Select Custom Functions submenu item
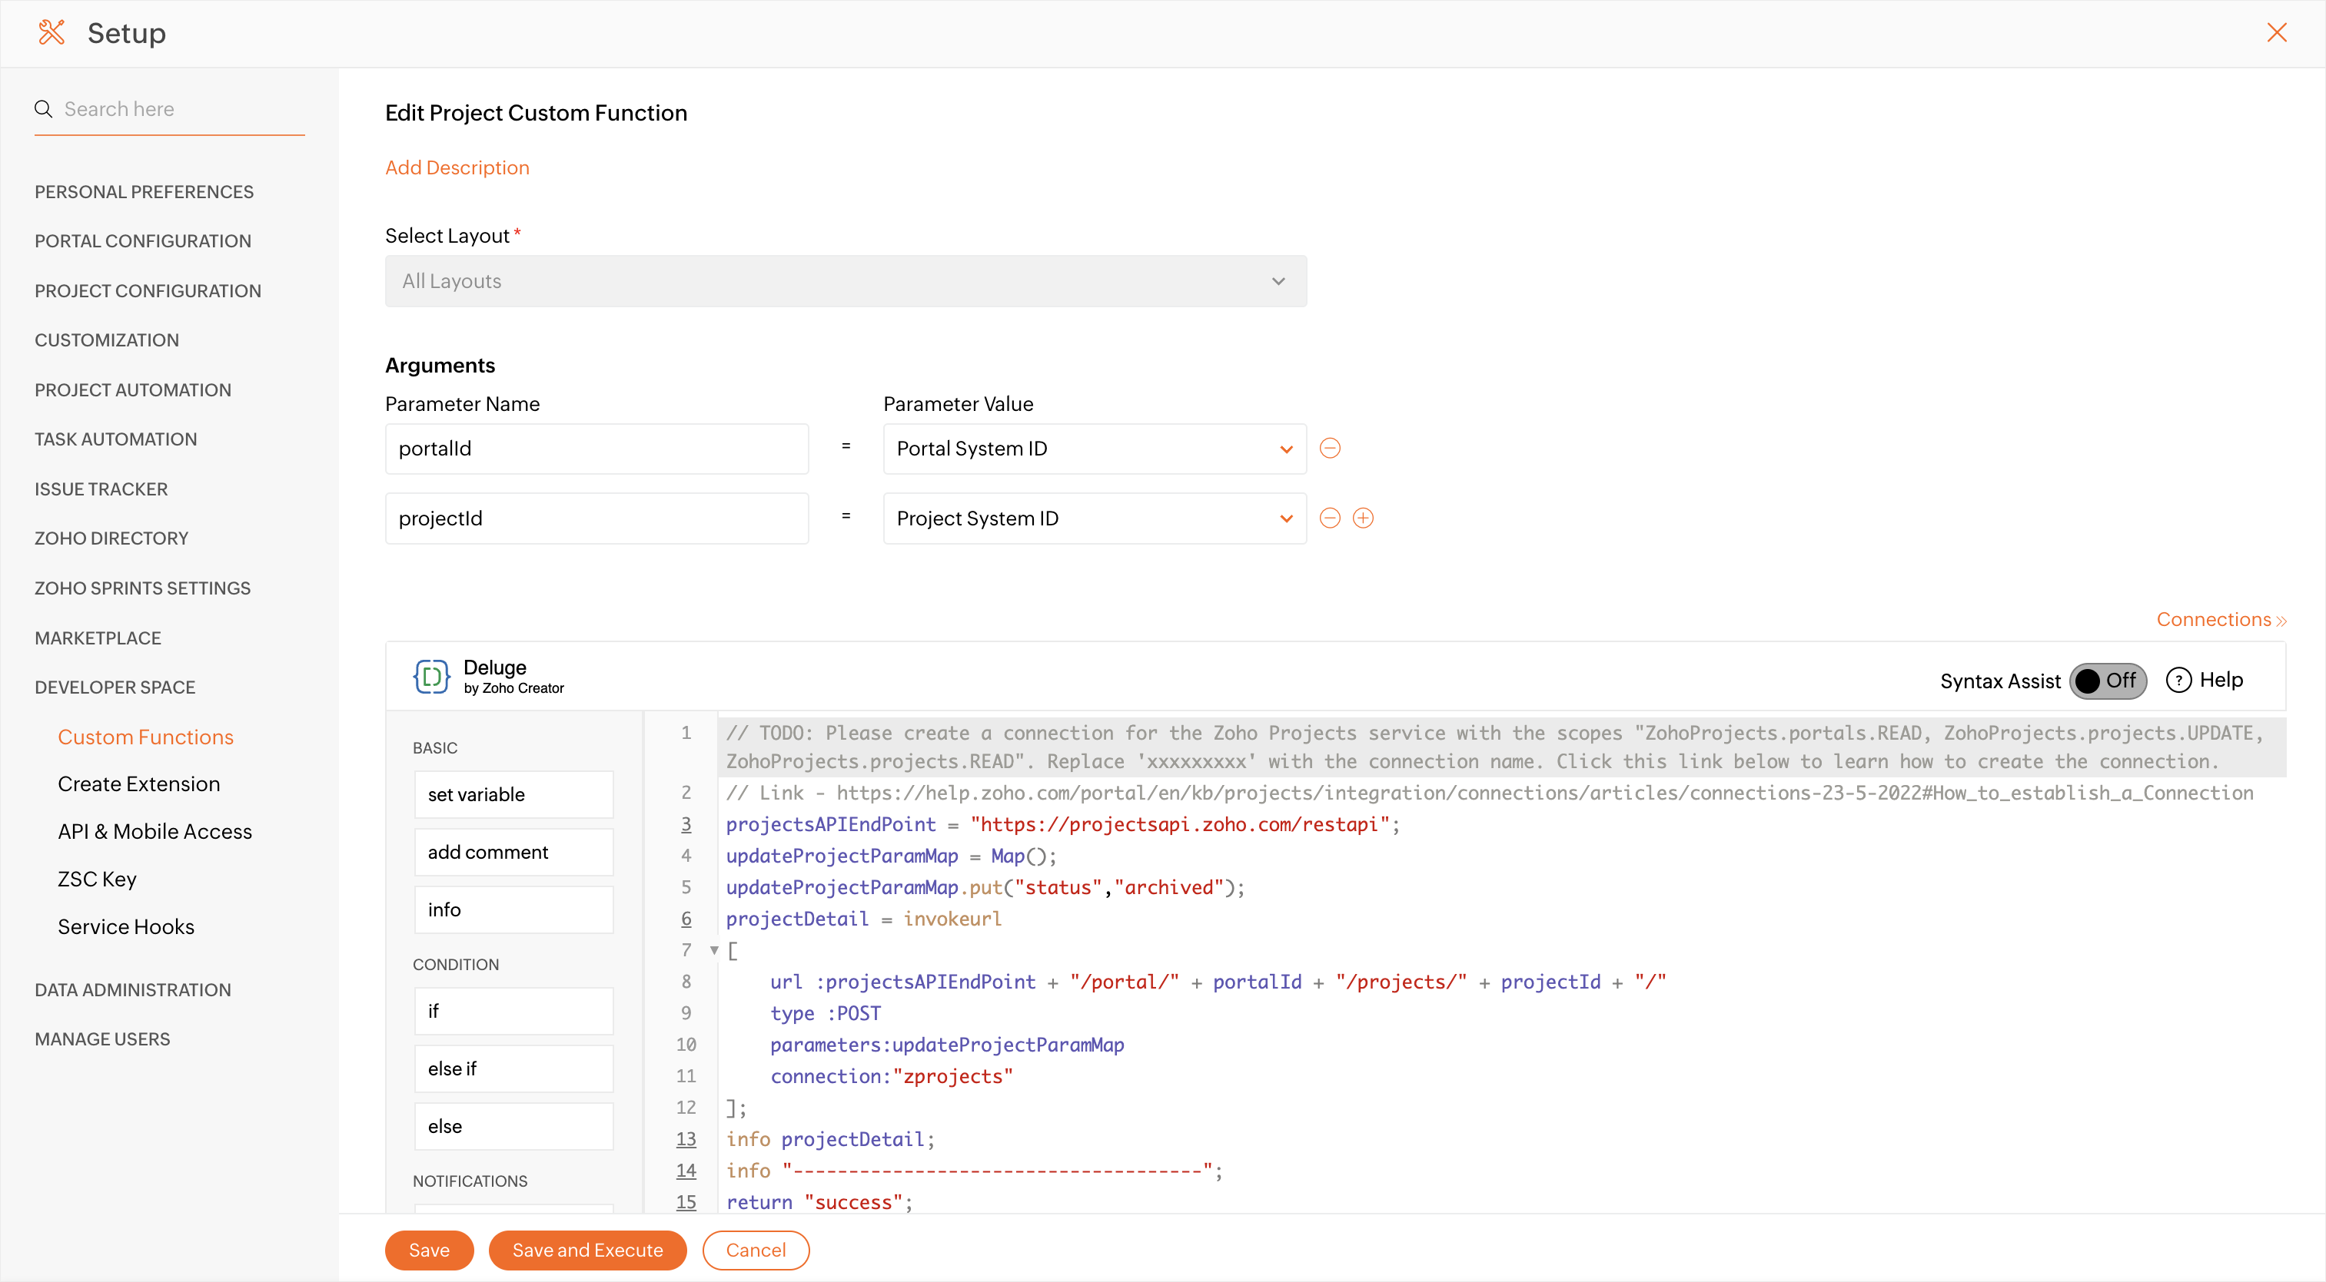This screenshot has height=1282, width=2326. 145,737
